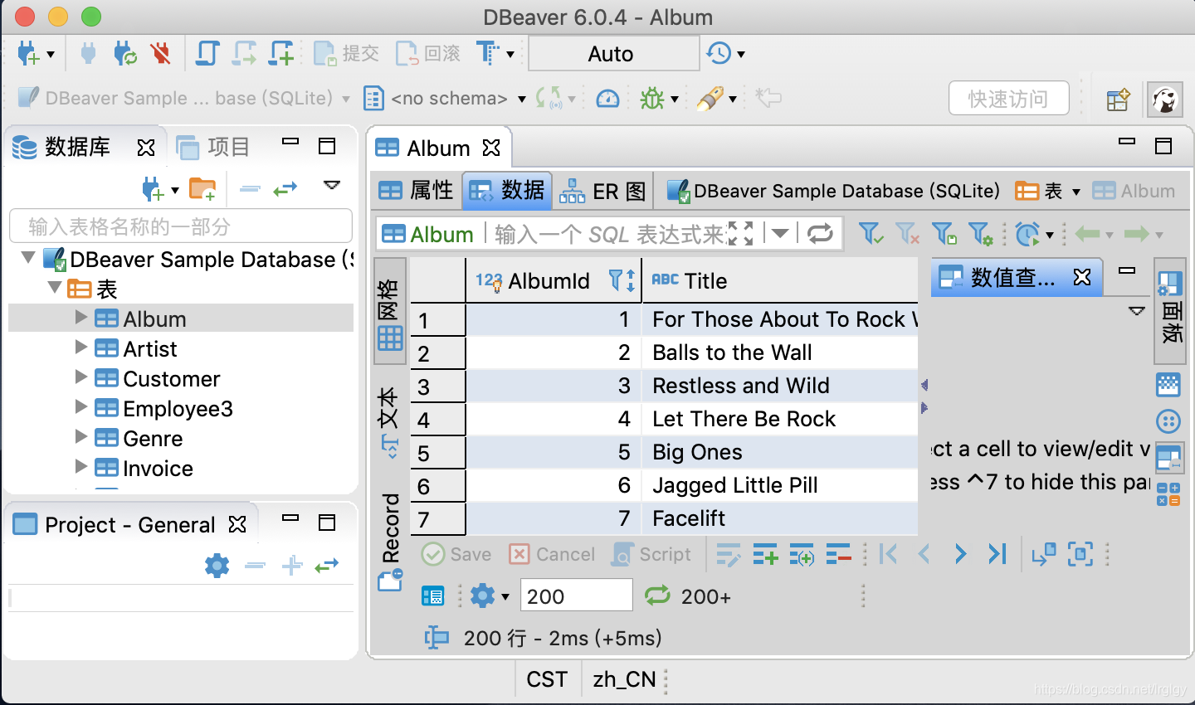Image resolution: width=1195 pixels, height=705 pixels.
Task: Sort by AlbumId column filter icon
Action: (x=622, y=281)
